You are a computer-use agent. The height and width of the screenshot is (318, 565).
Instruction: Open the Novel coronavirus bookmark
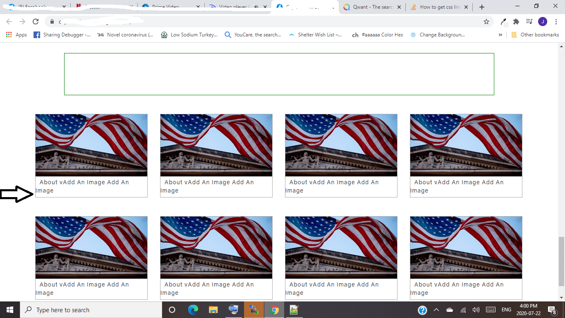pos(125,35)
